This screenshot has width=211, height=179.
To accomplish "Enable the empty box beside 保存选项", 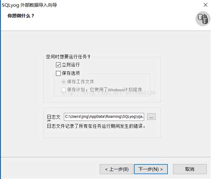I will [58, 73].
